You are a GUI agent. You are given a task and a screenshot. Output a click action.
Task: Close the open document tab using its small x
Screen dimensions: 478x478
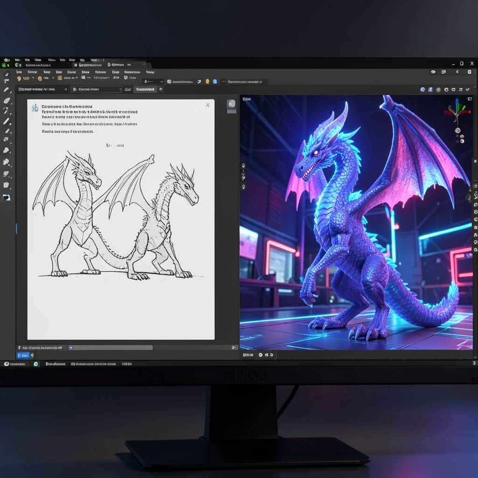[x=65, y=89]
